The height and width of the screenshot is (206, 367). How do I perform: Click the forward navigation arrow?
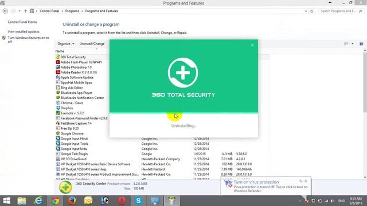coord(13,11)
